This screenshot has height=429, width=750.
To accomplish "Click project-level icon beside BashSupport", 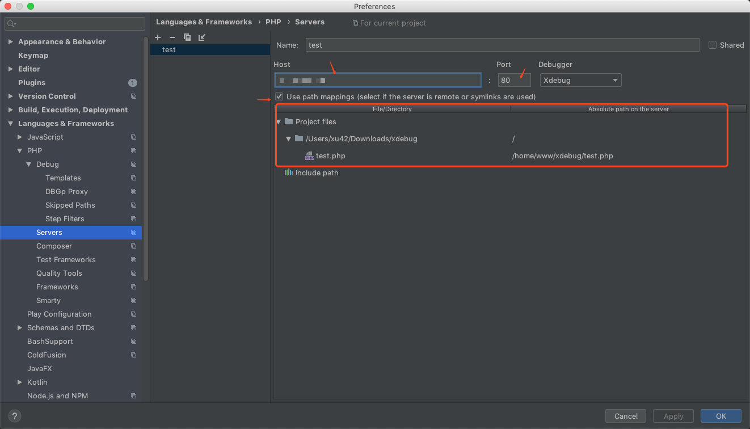I will tap(133, 342).
